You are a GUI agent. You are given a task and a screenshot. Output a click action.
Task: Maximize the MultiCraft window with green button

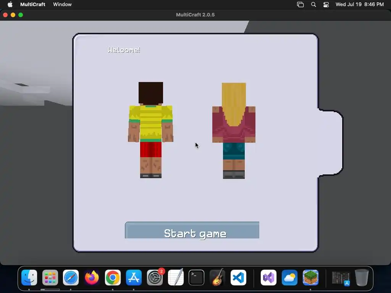point(21,15)
